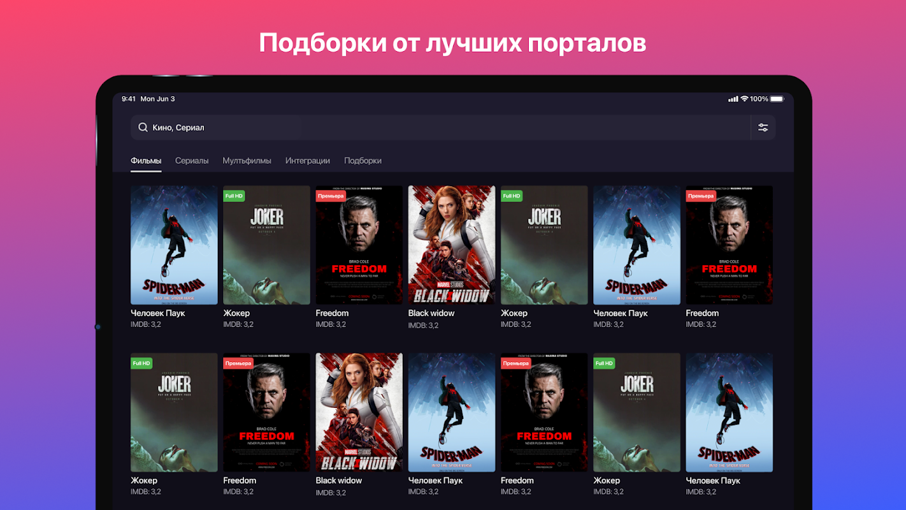Click first red Премьера badge
This screenshot has width=906, height=510.
click(331, 196)
